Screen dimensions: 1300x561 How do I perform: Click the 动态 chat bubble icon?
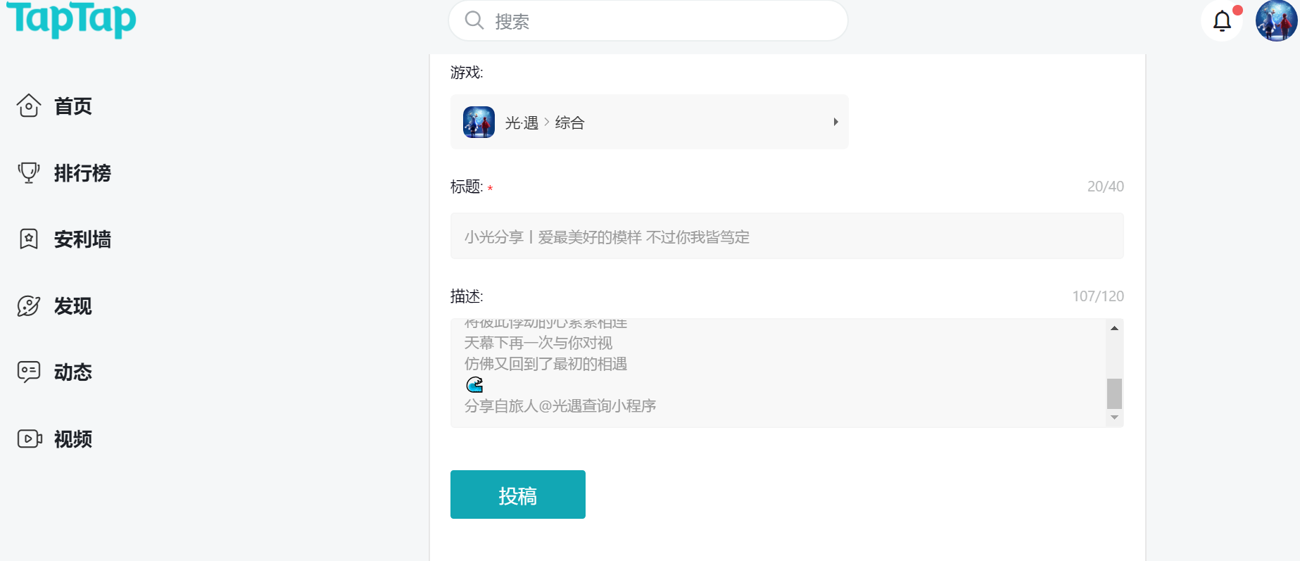pos(29,372)
